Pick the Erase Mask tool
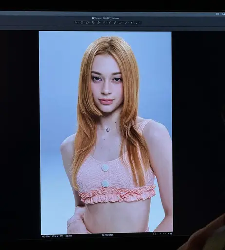This screenshot has height=250, width=225. [121, 23]
